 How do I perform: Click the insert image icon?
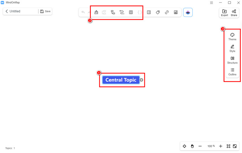click(176, 12)
